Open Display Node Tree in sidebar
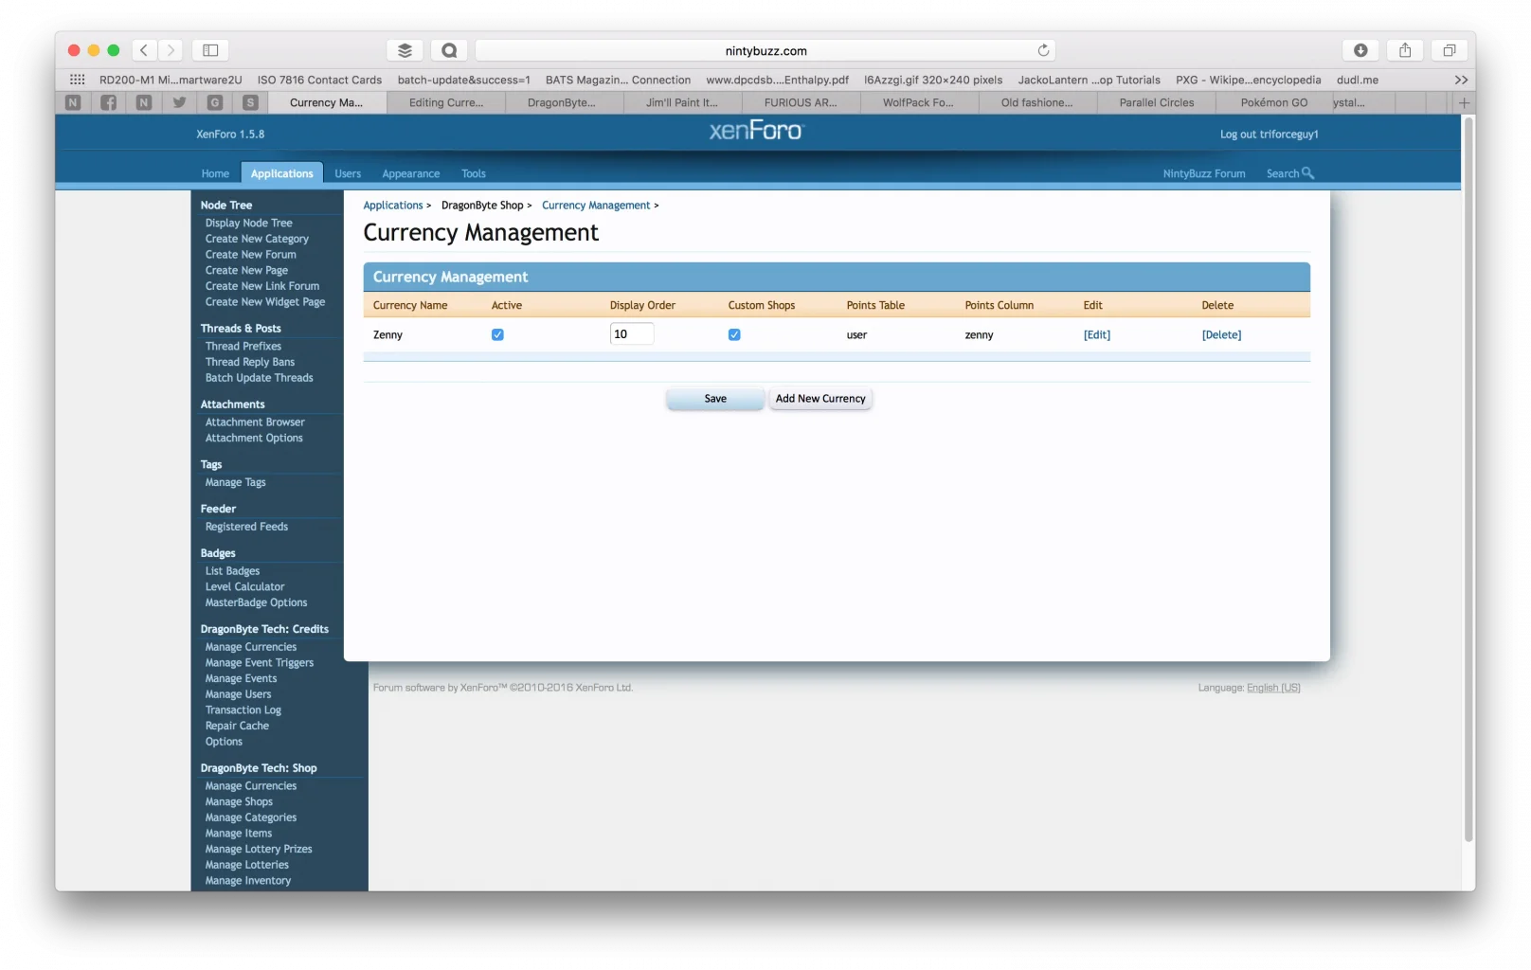The width and height of the screenshot is (1531, 970). coord(249,223)
